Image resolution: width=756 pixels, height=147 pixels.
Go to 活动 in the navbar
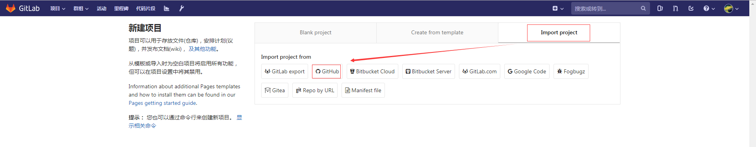coord(102,8)
